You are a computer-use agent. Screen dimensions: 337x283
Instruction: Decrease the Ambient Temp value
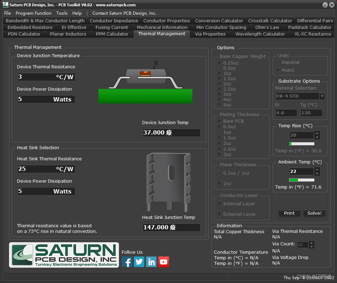[317, 173]
